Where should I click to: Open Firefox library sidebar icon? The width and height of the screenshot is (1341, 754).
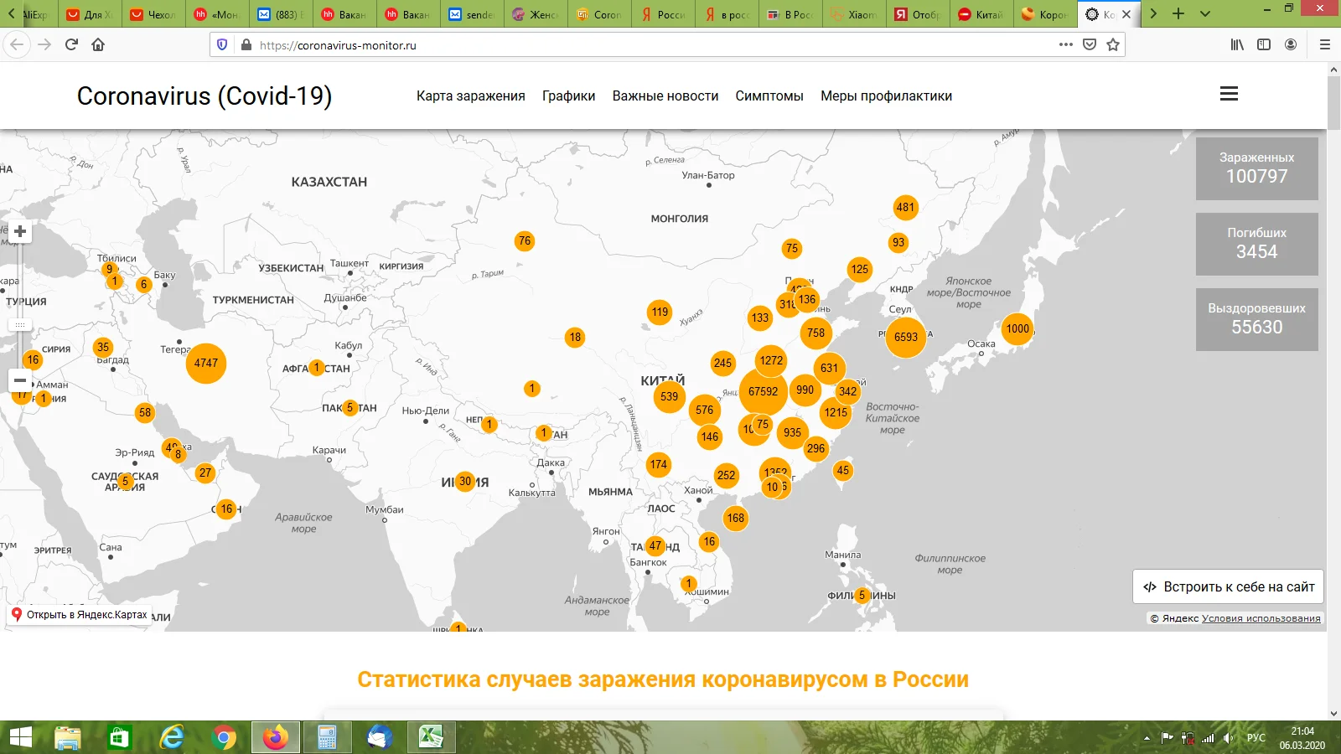coord(1237,45)
